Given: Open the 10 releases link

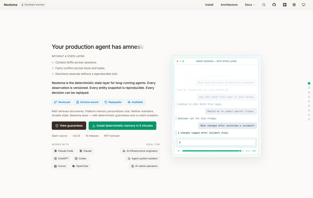Looking at the screenshot, I should 92,136.
